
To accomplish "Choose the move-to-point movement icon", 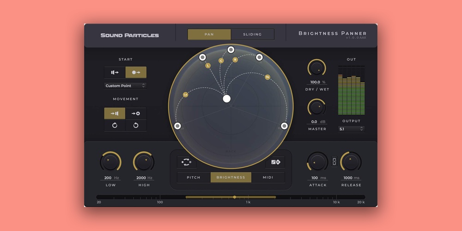I will pos(136,114).
